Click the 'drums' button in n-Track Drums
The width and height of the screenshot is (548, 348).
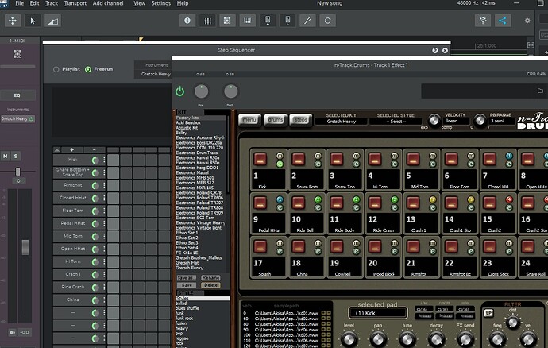tap(276, 120)
